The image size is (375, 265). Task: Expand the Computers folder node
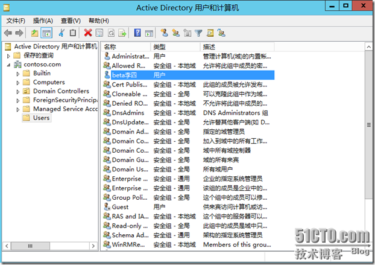17,83
